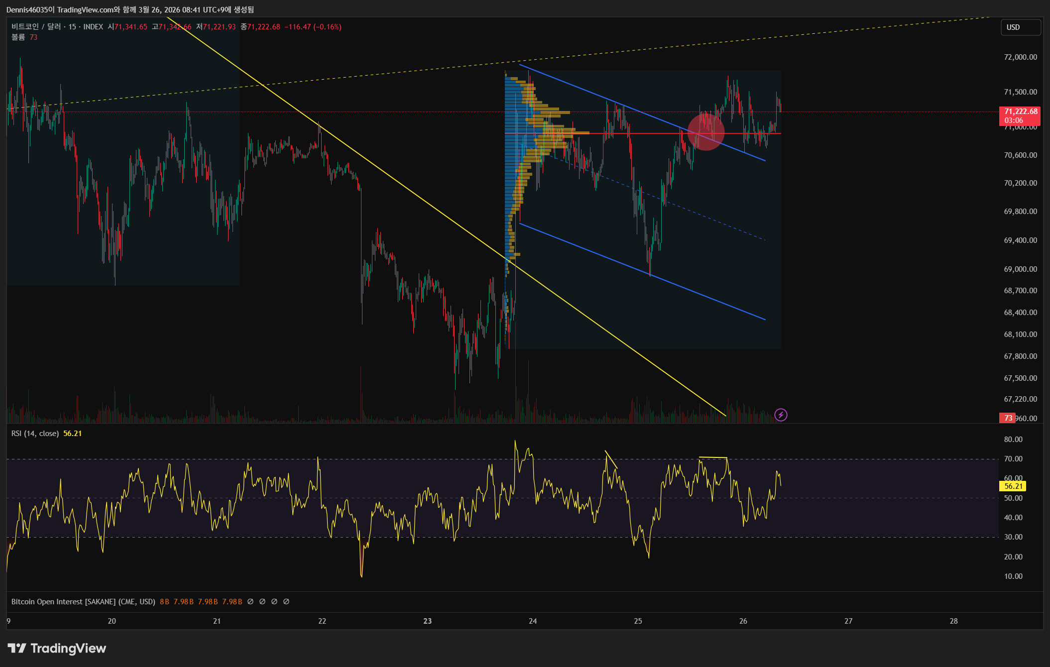Click the 72,000.00 price axis label
This screenshot has height=667, width=1050.
(1020, 57)
